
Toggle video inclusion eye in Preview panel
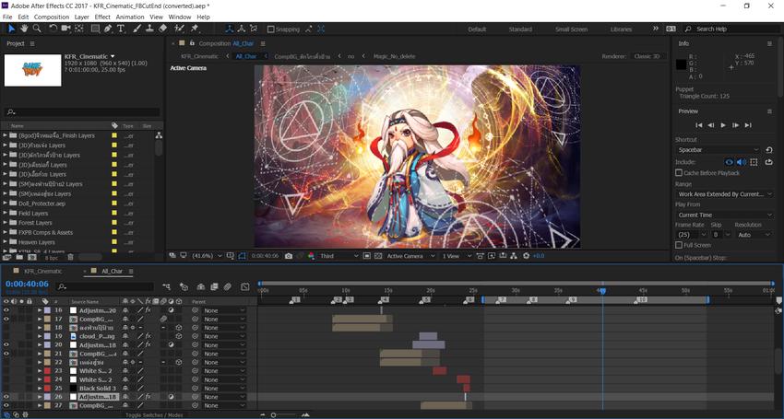click(x=729, y=162)
